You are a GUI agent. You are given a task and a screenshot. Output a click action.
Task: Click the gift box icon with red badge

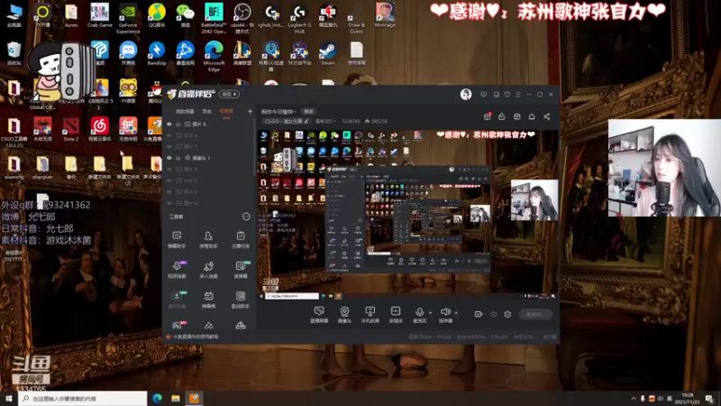487,116
